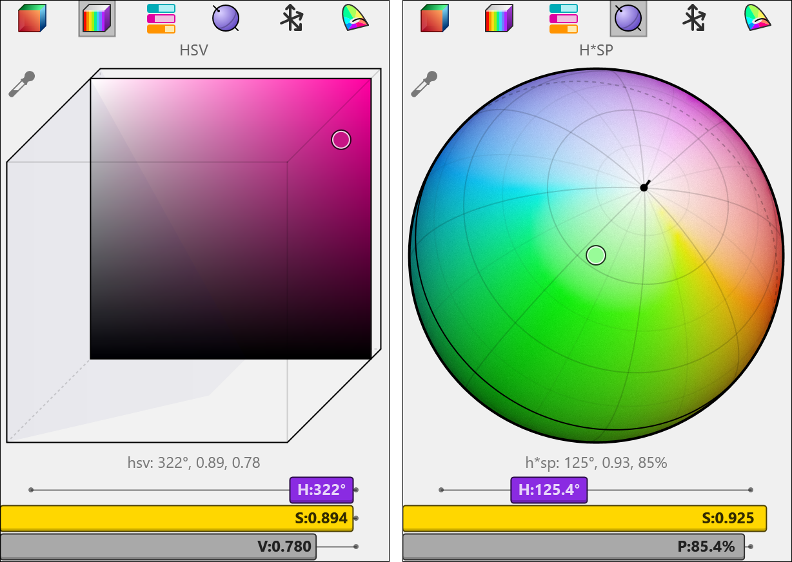The height and width of the screenshot is (562, 792).
Task: Choose active sphere picker icon in right panel
Action: (629, 19)
